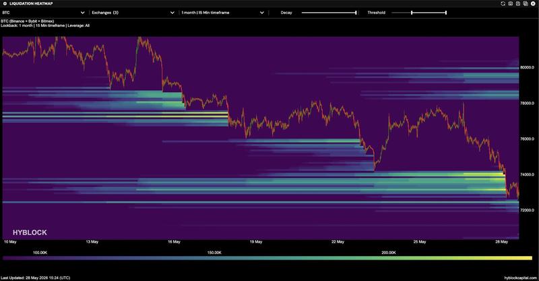Click the 10 May date label

click(10, 242)
